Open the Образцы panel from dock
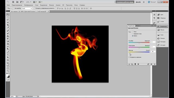Screen dimensions: 174x98 [x=162, y=18]
